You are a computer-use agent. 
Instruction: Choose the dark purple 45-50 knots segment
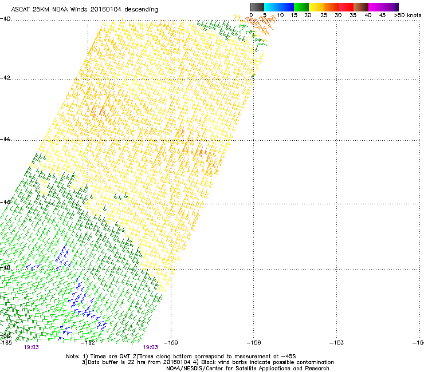(391, 7)
